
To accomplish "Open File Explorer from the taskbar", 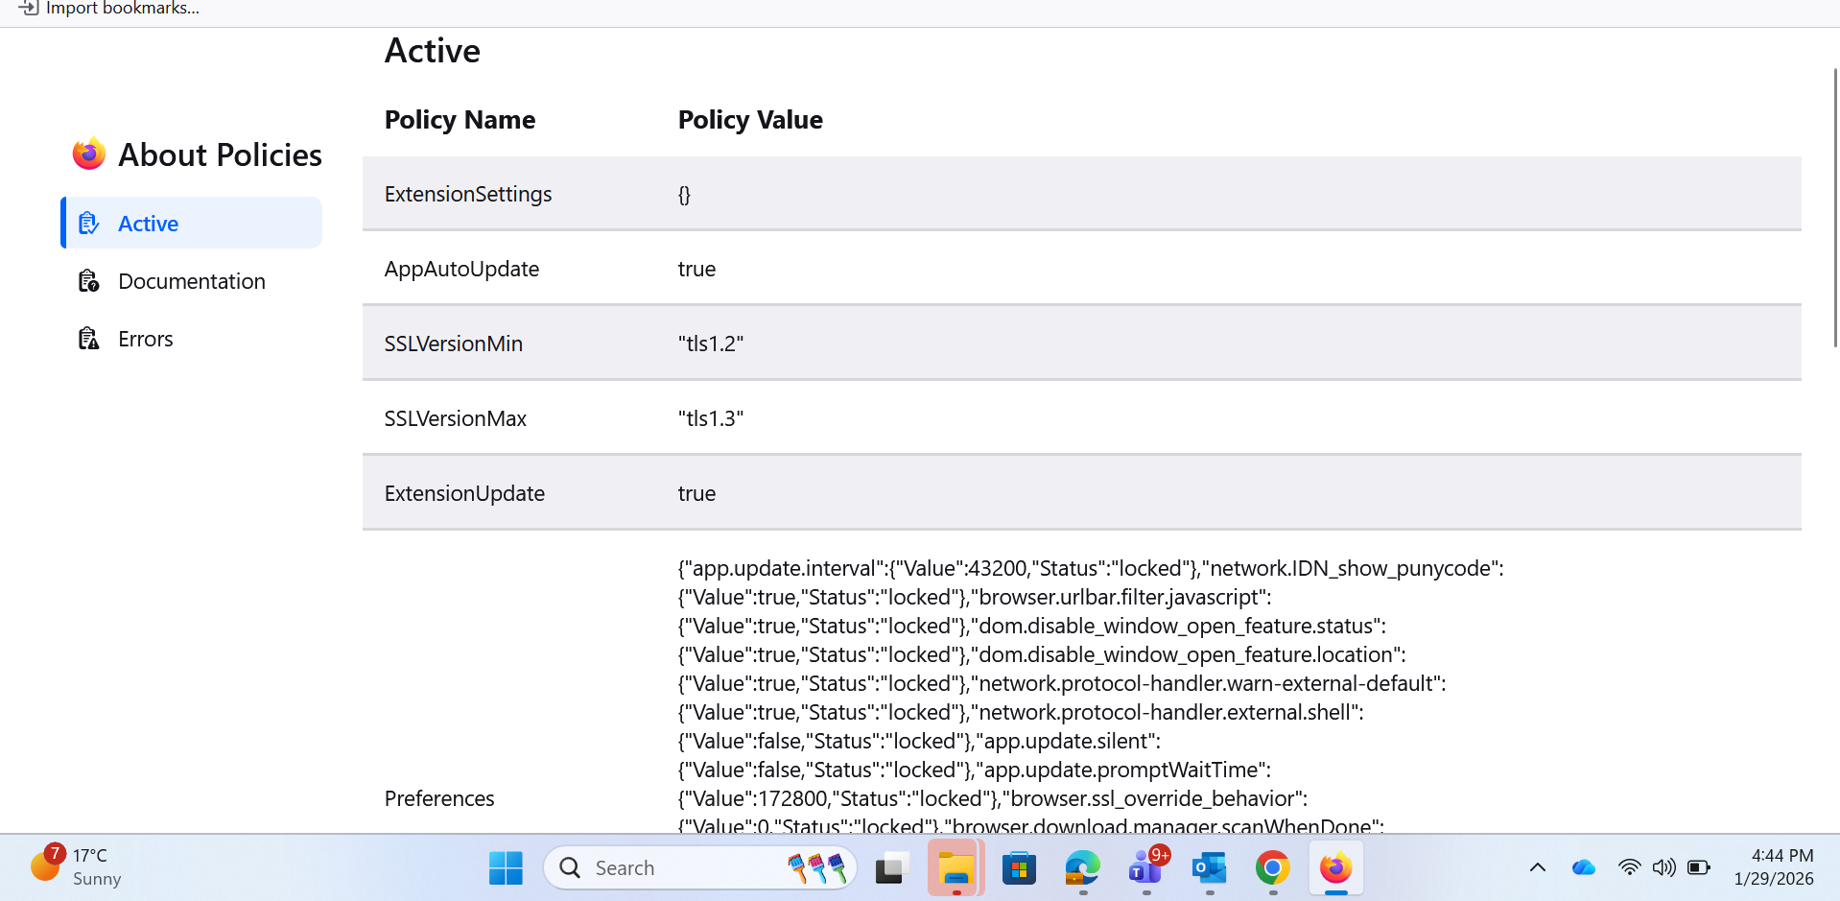I will (955, 867).
